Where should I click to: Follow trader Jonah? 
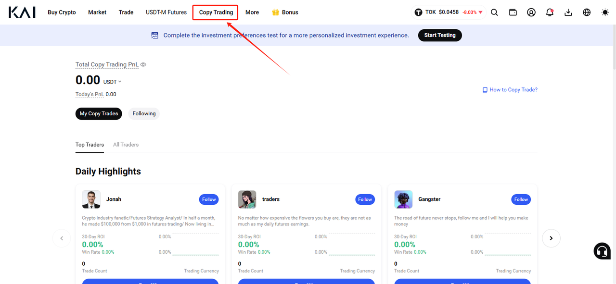coord(209,199)
